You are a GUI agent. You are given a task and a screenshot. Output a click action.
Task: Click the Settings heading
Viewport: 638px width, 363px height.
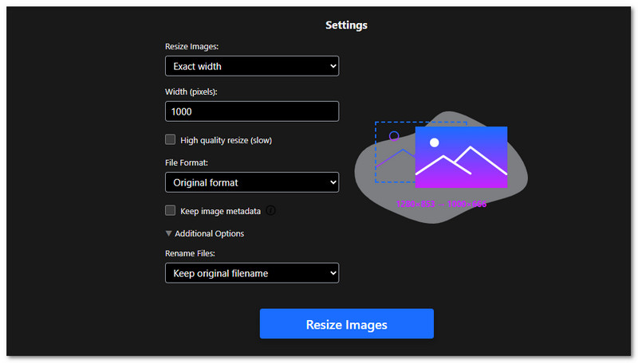point(346,25)
